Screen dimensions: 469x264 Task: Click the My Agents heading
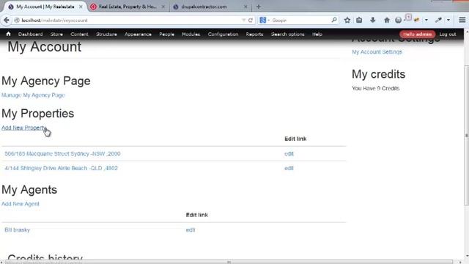pyautogui.click(x=29, y=190)
